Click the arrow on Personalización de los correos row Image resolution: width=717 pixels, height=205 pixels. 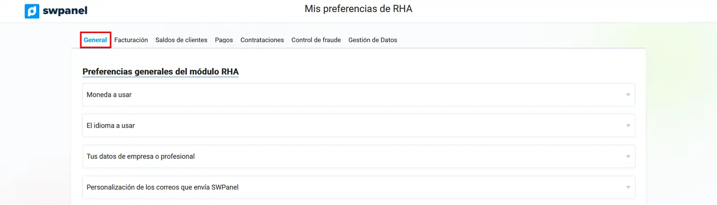tap(628, 187)
